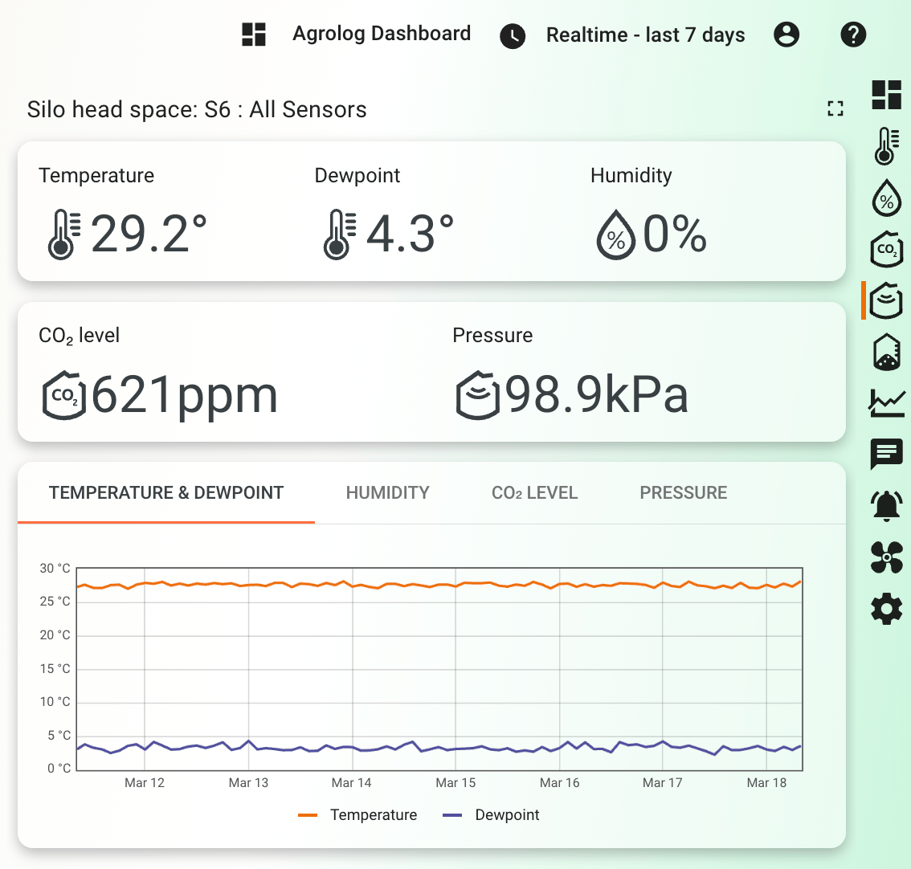Show alarms via the bell icon
This screenshot has height=869, width=911.
click(x=886, y=506)
